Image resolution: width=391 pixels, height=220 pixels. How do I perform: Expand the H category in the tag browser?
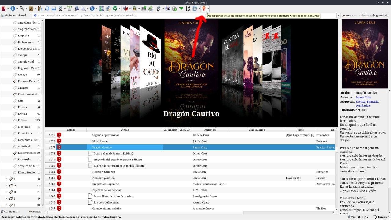pyautogui.click(x=6, y=192)
